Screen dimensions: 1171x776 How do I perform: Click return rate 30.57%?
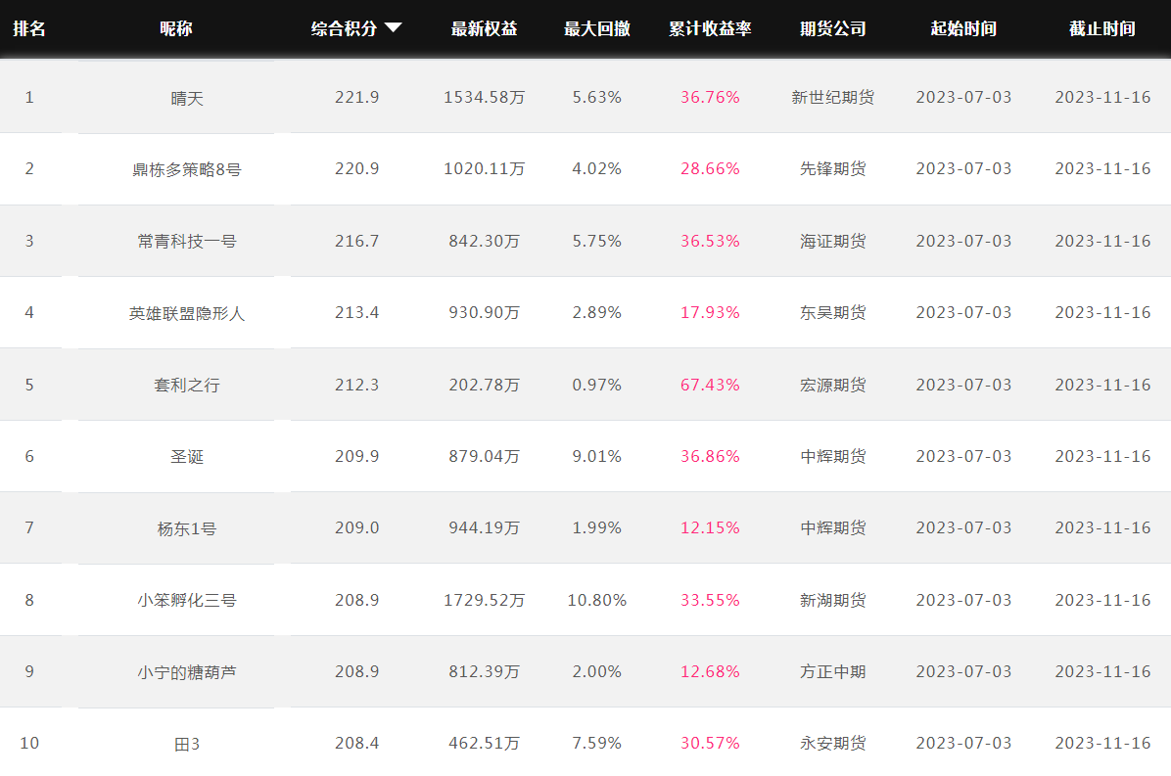[x=710, y=743]
